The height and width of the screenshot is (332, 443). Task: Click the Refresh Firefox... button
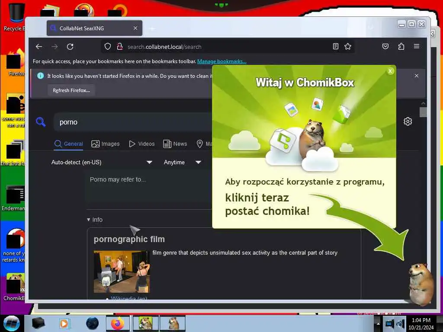tap(71, 90)
